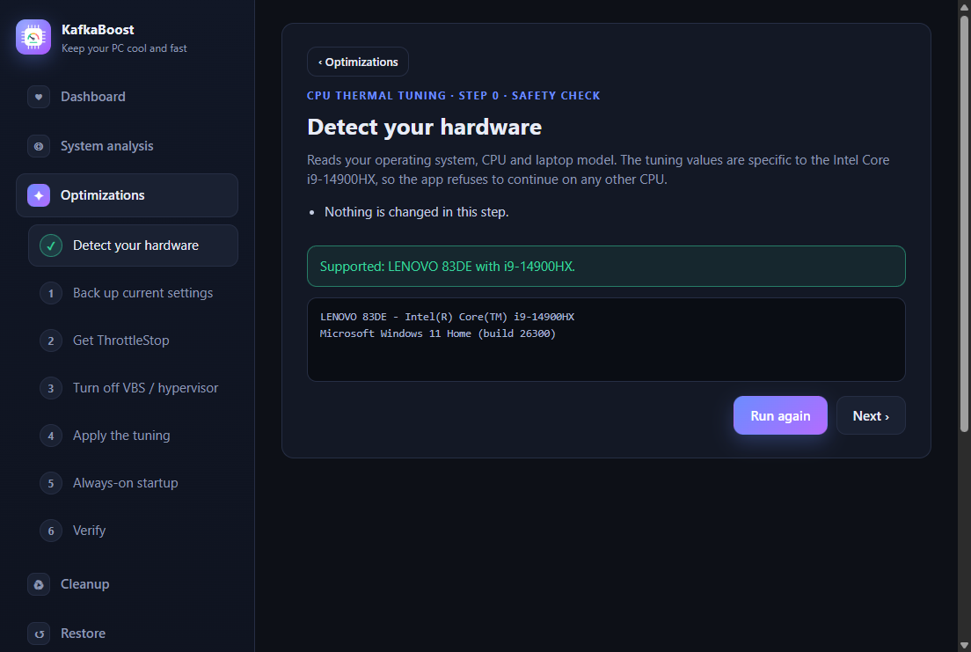Screen dimensions: 971x652
Task: Open the Restore section
Action: (x=127, y=634)
